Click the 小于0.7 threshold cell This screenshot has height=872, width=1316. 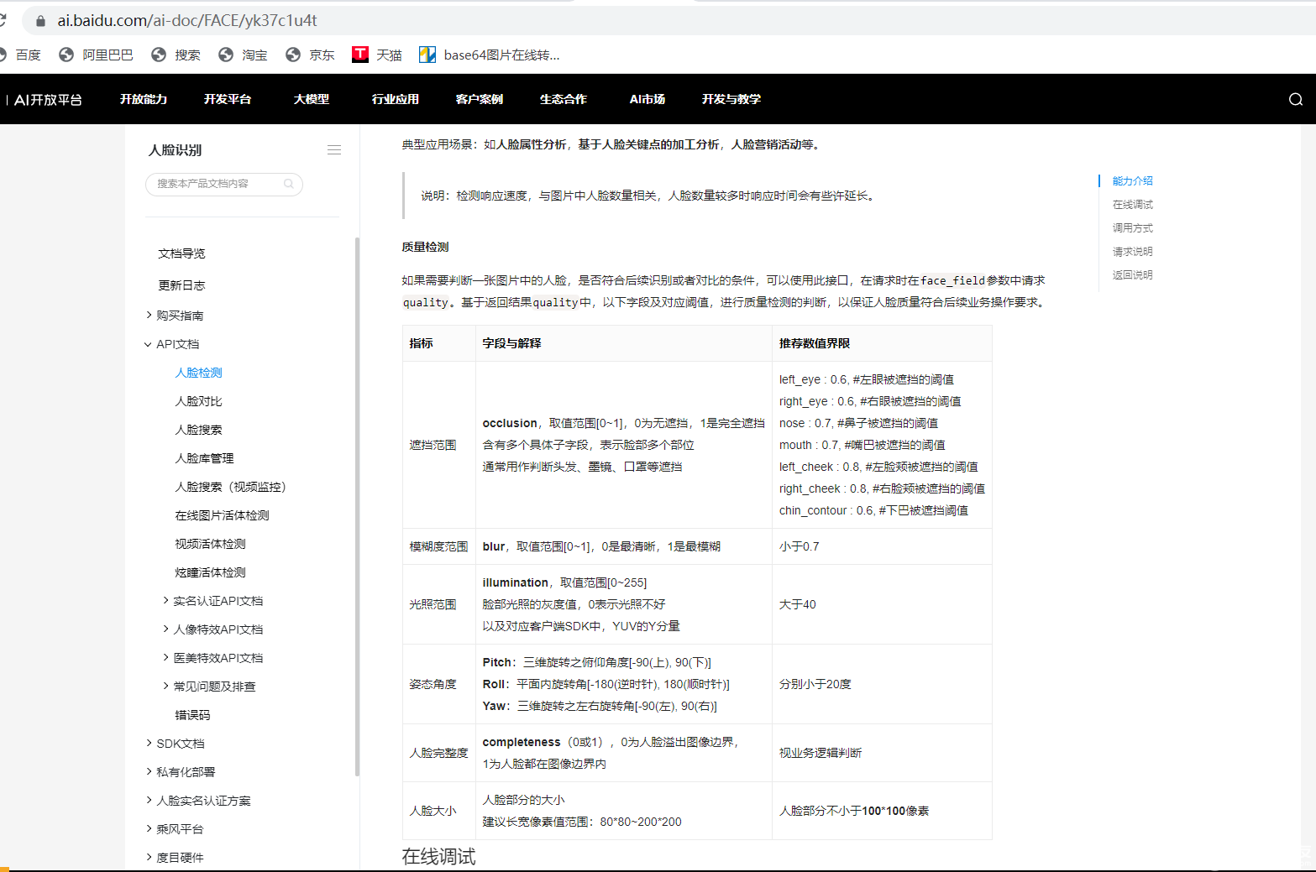point(882,546)
